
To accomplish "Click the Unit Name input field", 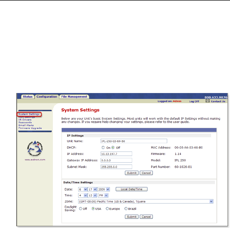I will pyautogui.click(x=134, y=141).
